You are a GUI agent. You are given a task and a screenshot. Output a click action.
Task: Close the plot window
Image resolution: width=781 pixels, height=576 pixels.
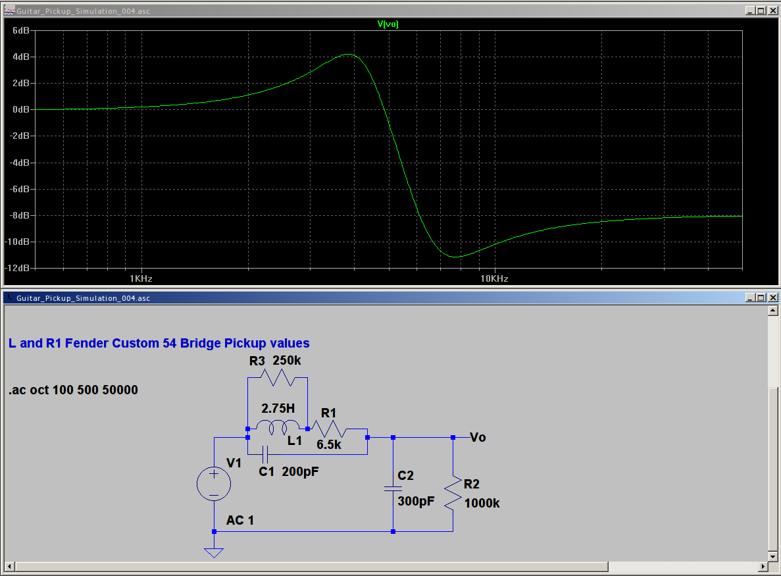772,11
